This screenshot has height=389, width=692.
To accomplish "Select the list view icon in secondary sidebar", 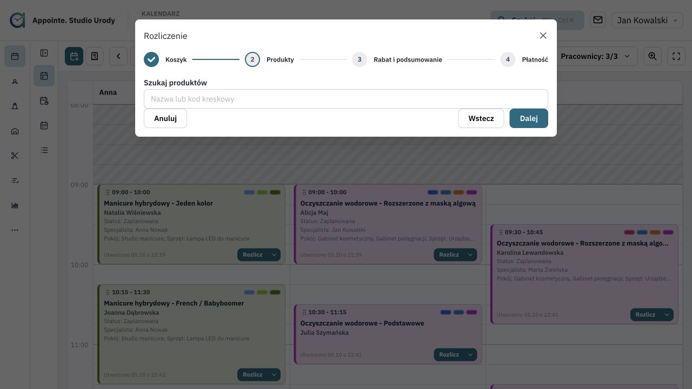I will pos(44,150).
